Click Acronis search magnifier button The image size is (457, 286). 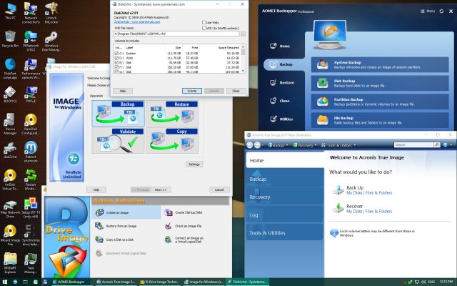pyautogui.click(x=437, y=144)
